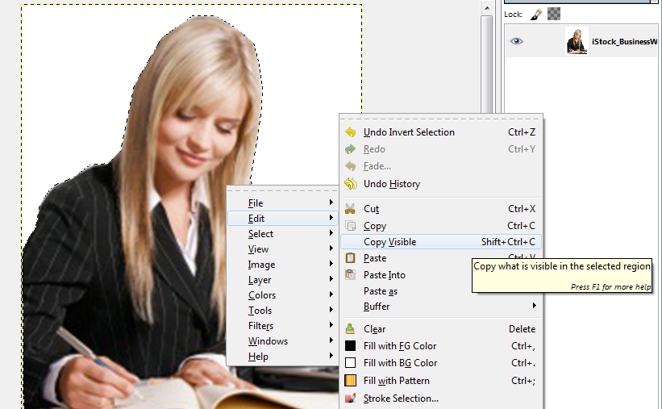Image resolution: width=662 pixels, height=409 pixels.
Task: Expand the View submenu arrow
Action: tap(331, 248)
